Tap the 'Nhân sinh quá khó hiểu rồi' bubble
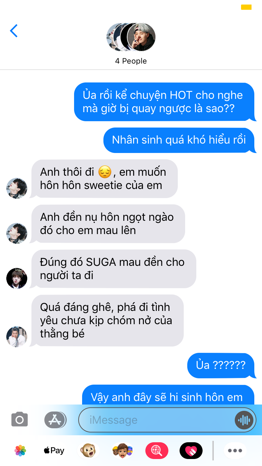Screen dimensions: 262x466 (x=180, y=140)
